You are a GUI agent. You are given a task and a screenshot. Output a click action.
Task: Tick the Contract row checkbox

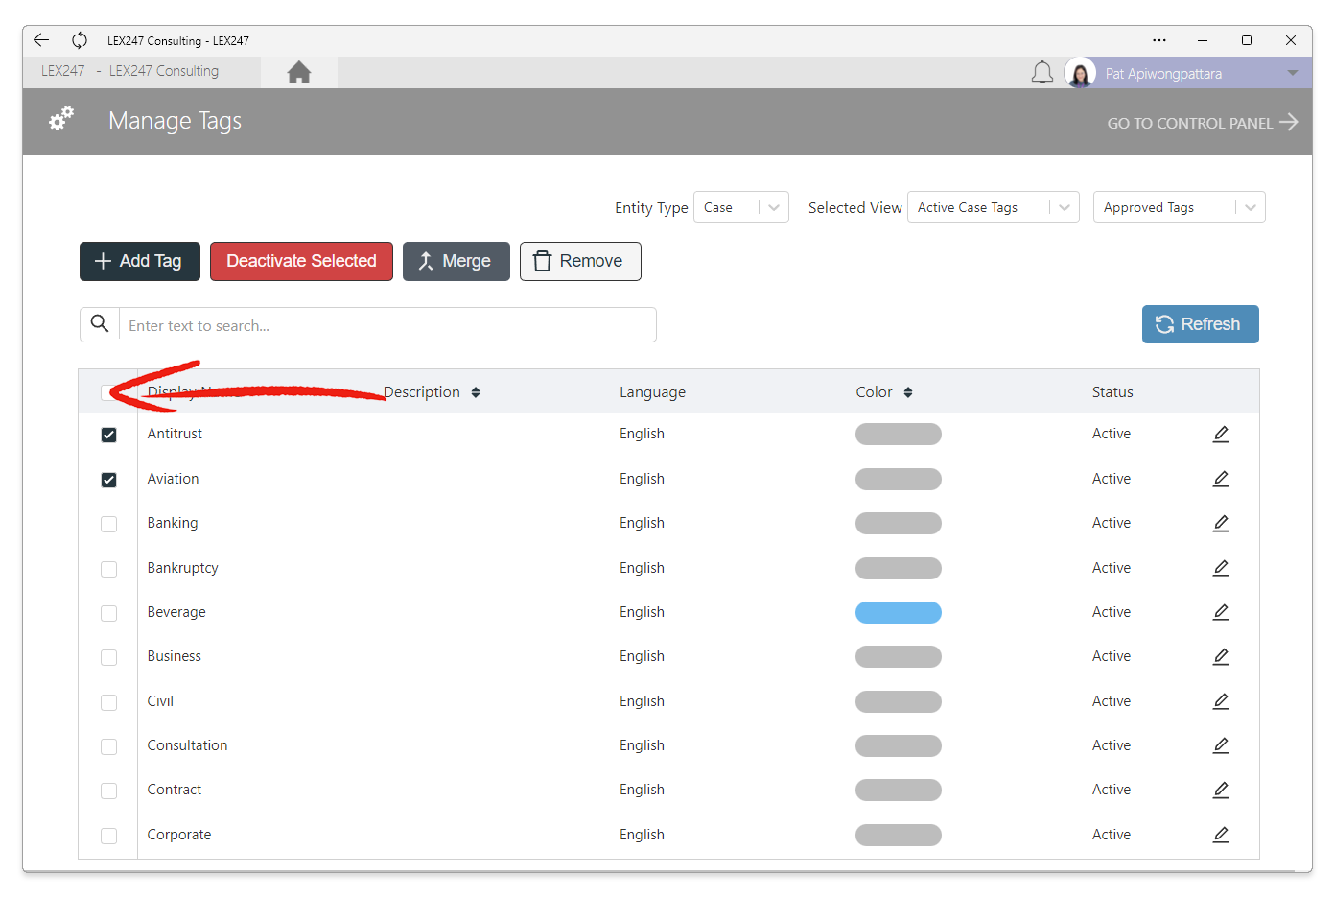click(x=109, y=791)
